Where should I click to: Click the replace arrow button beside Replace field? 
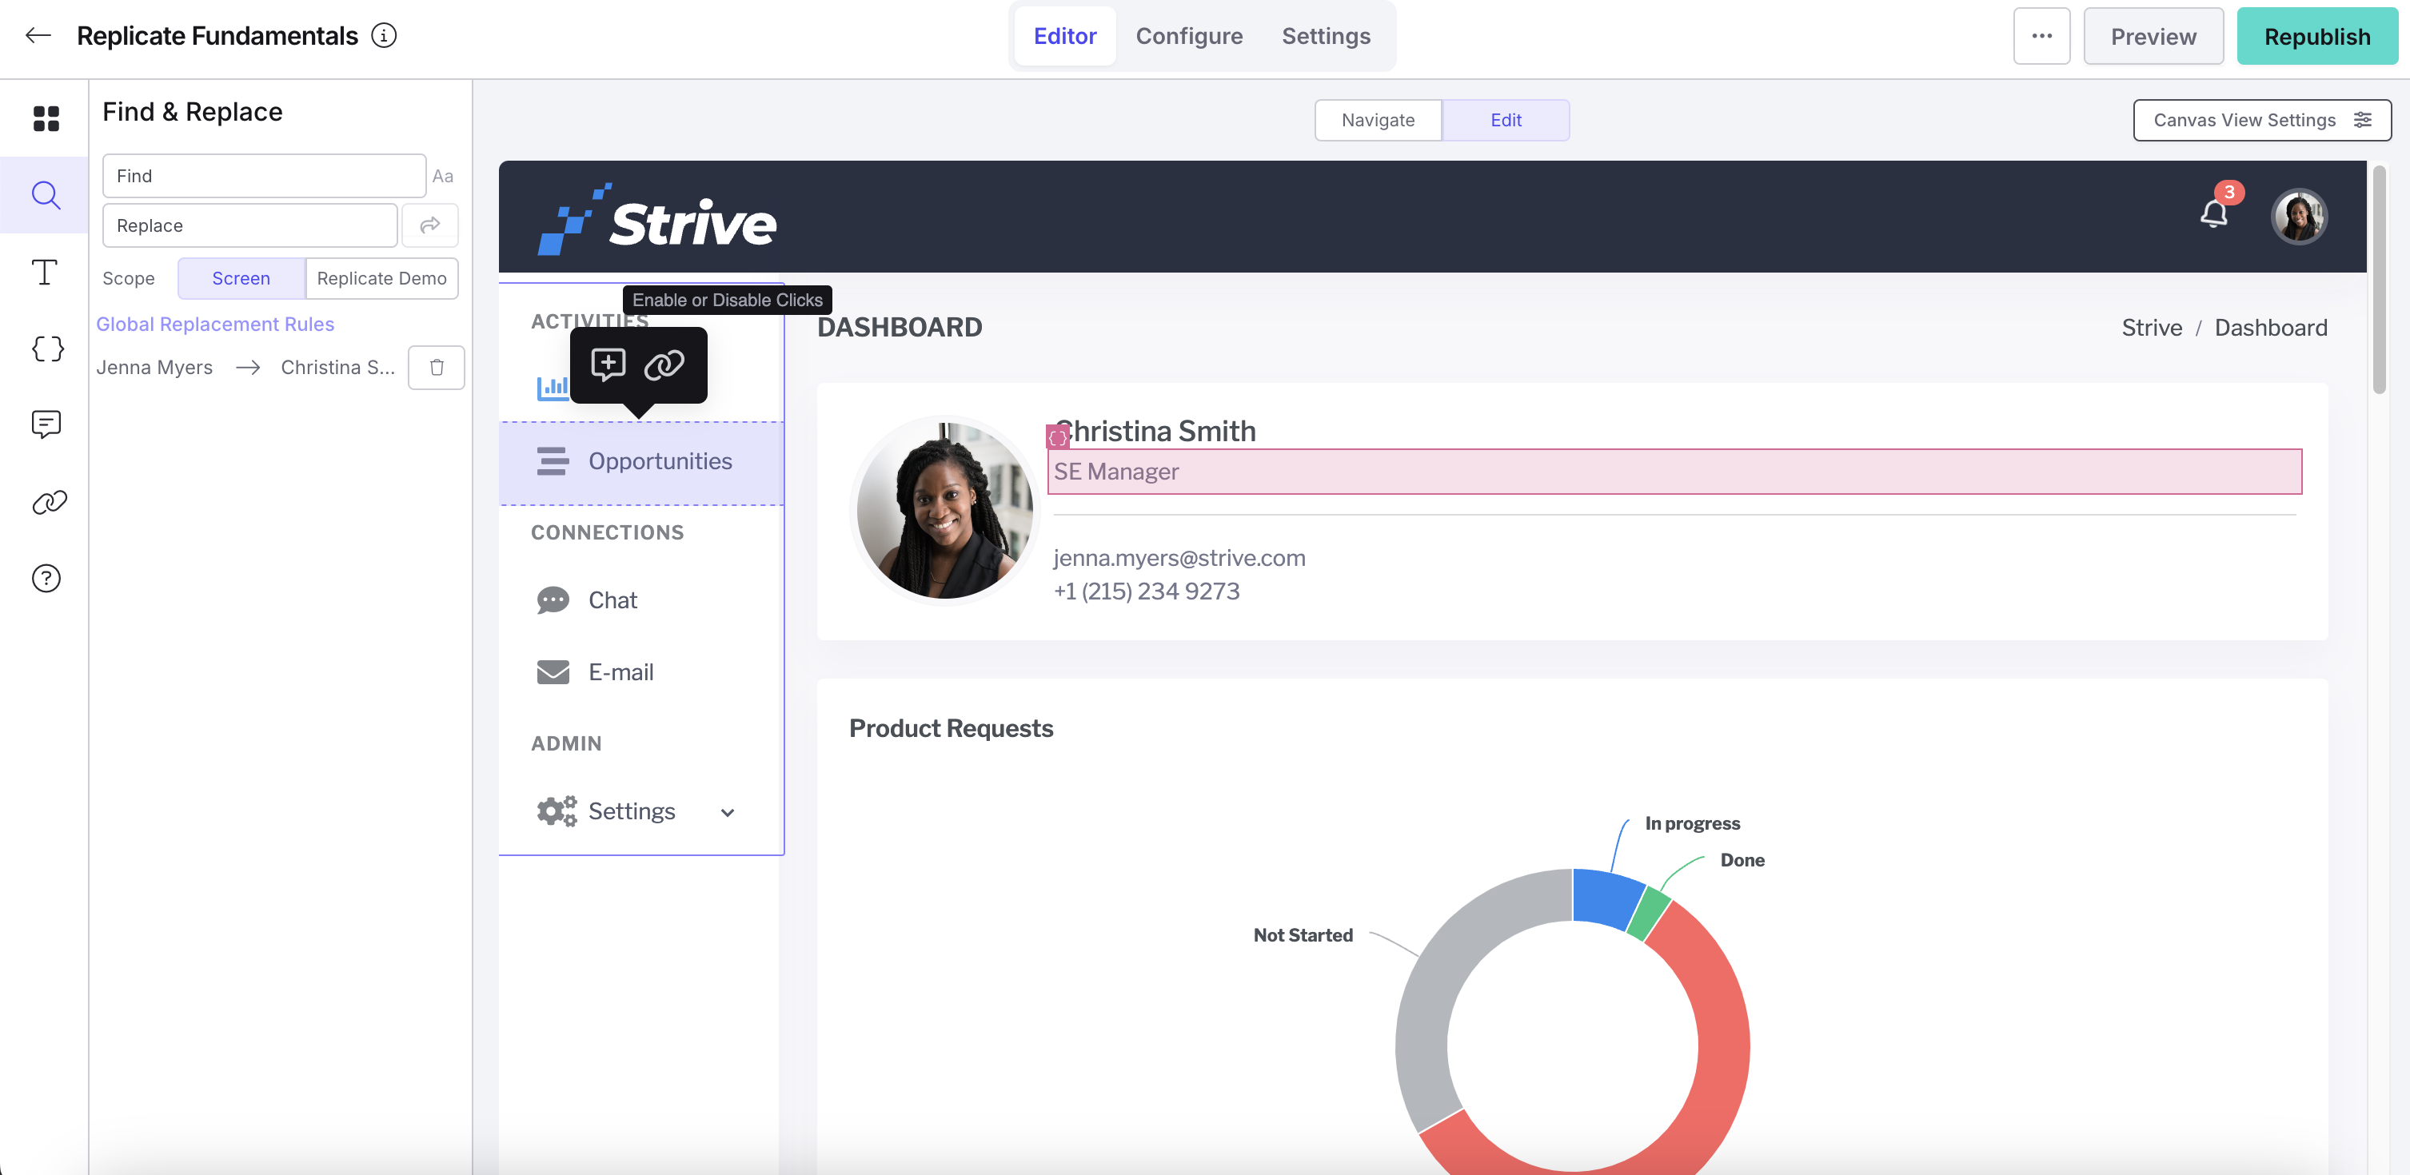(x=430, y=225)
